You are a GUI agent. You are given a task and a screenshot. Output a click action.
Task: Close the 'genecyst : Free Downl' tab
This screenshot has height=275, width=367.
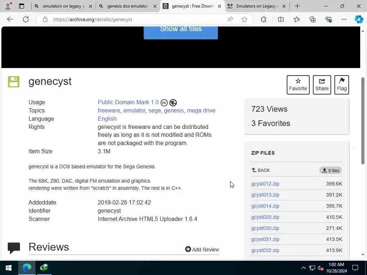[220, 6]
